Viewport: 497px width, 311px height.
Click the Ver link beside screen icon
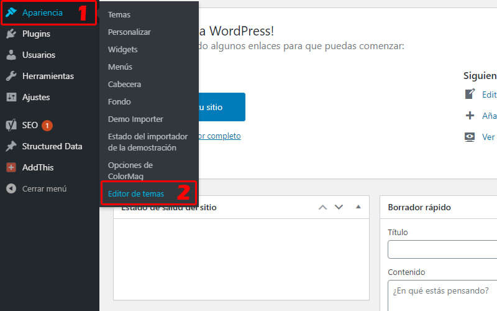[x=488, y=137]
